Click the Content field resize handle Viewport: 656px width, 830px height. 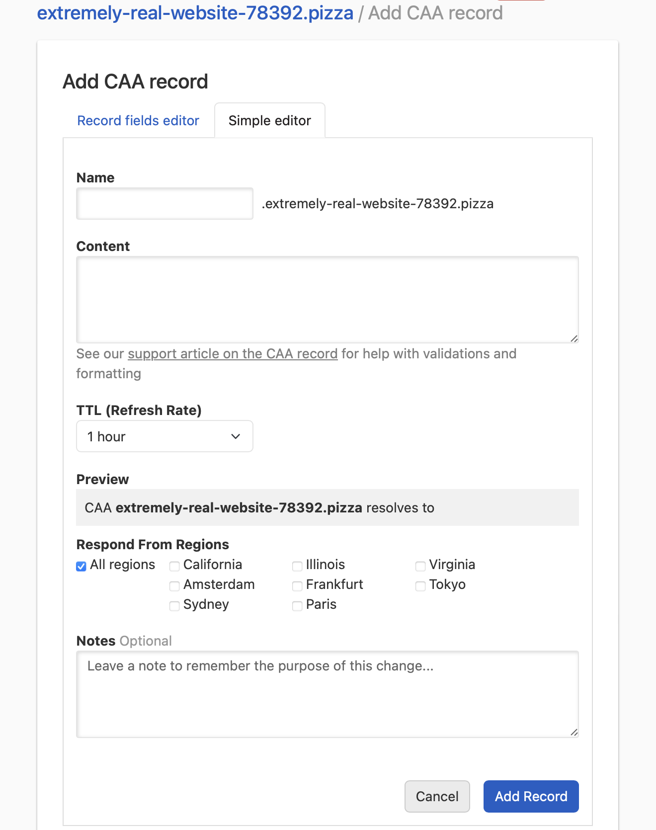click(x=574, y=338)
